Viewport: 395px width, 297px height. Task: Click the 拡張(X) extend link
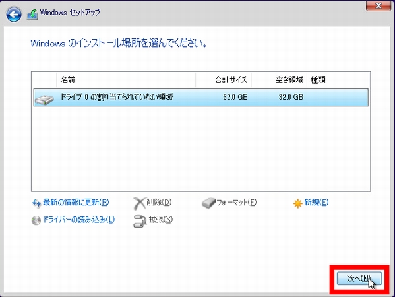tap(161, 220)
